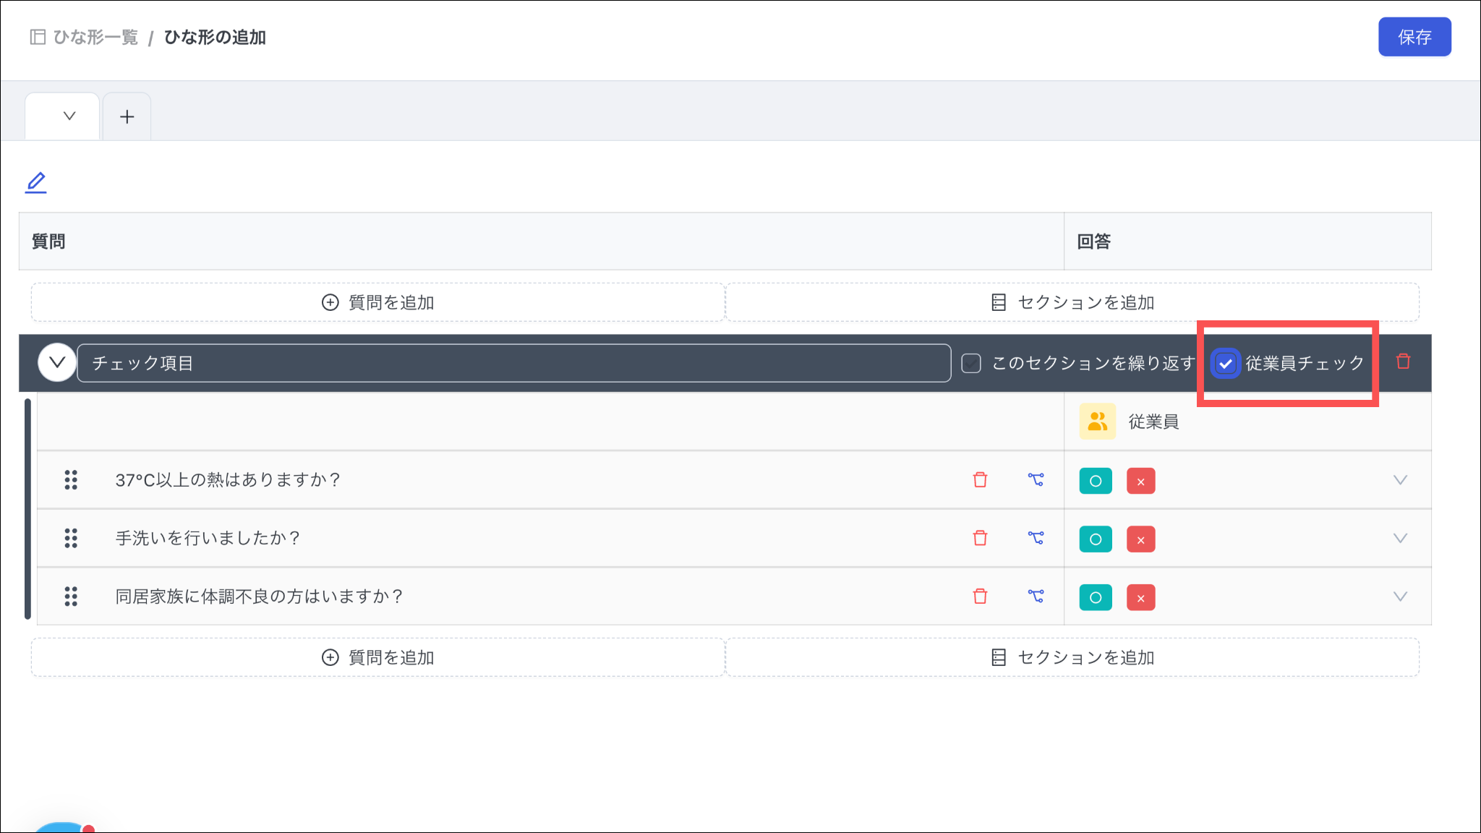Enable このセクションを繰り返す checkbox
The width and height of the screenshot is (1481, 833).
pyautogui.click(x=971, y=363)
